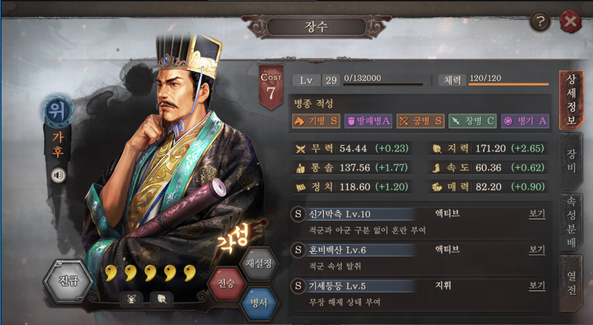Open the 열전 biography tab
The image size is (593, 325).
coord(570,283)
